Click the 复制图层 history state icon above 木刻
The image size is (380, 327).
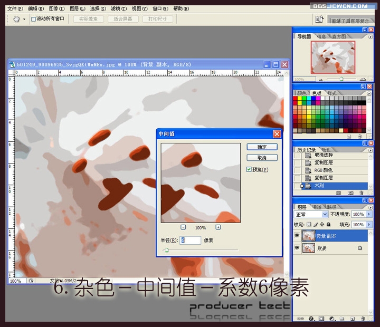[308, 178]
